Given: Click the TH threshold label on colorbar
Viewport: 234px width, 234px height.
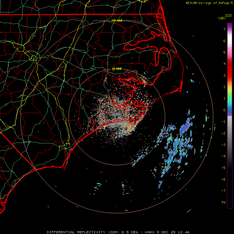Looking at the screenshot, I should coord(223,203).
